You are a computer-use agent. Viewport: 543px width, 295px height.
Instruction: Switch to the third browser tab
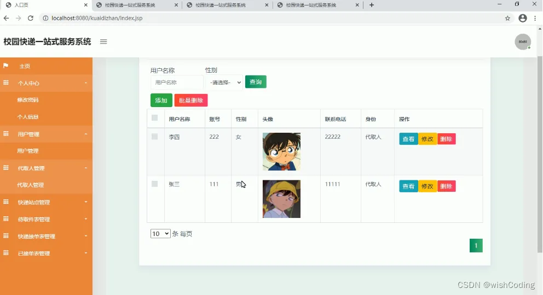[x=228, y=5]
